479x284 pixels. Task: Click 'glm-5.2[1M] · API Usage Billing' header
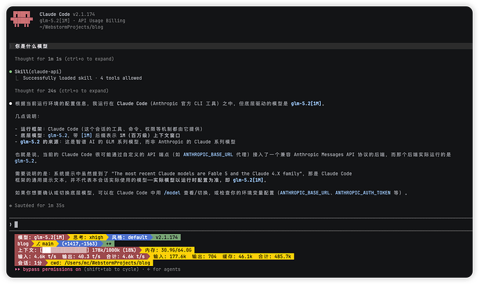[x=82, y=20]
